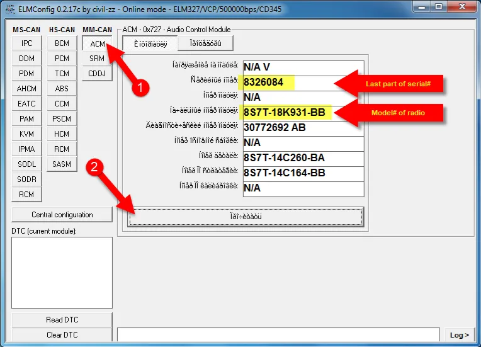Click the wide read button below fields

coord(246,217)
